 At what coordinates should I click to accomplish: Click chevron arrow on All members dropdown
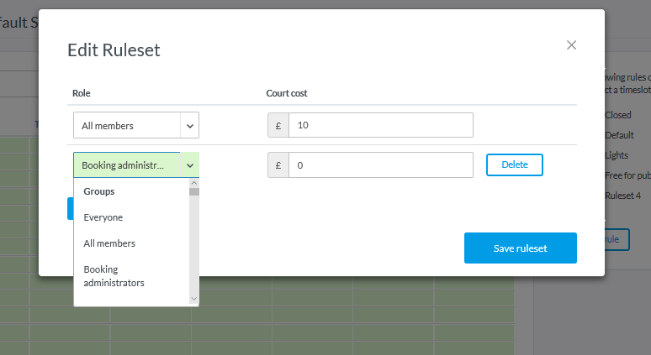190,126
